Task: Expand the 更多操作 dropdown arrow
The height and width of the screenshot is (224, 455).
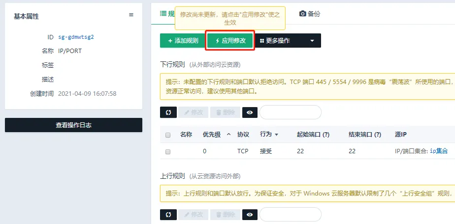Action: 312,41
